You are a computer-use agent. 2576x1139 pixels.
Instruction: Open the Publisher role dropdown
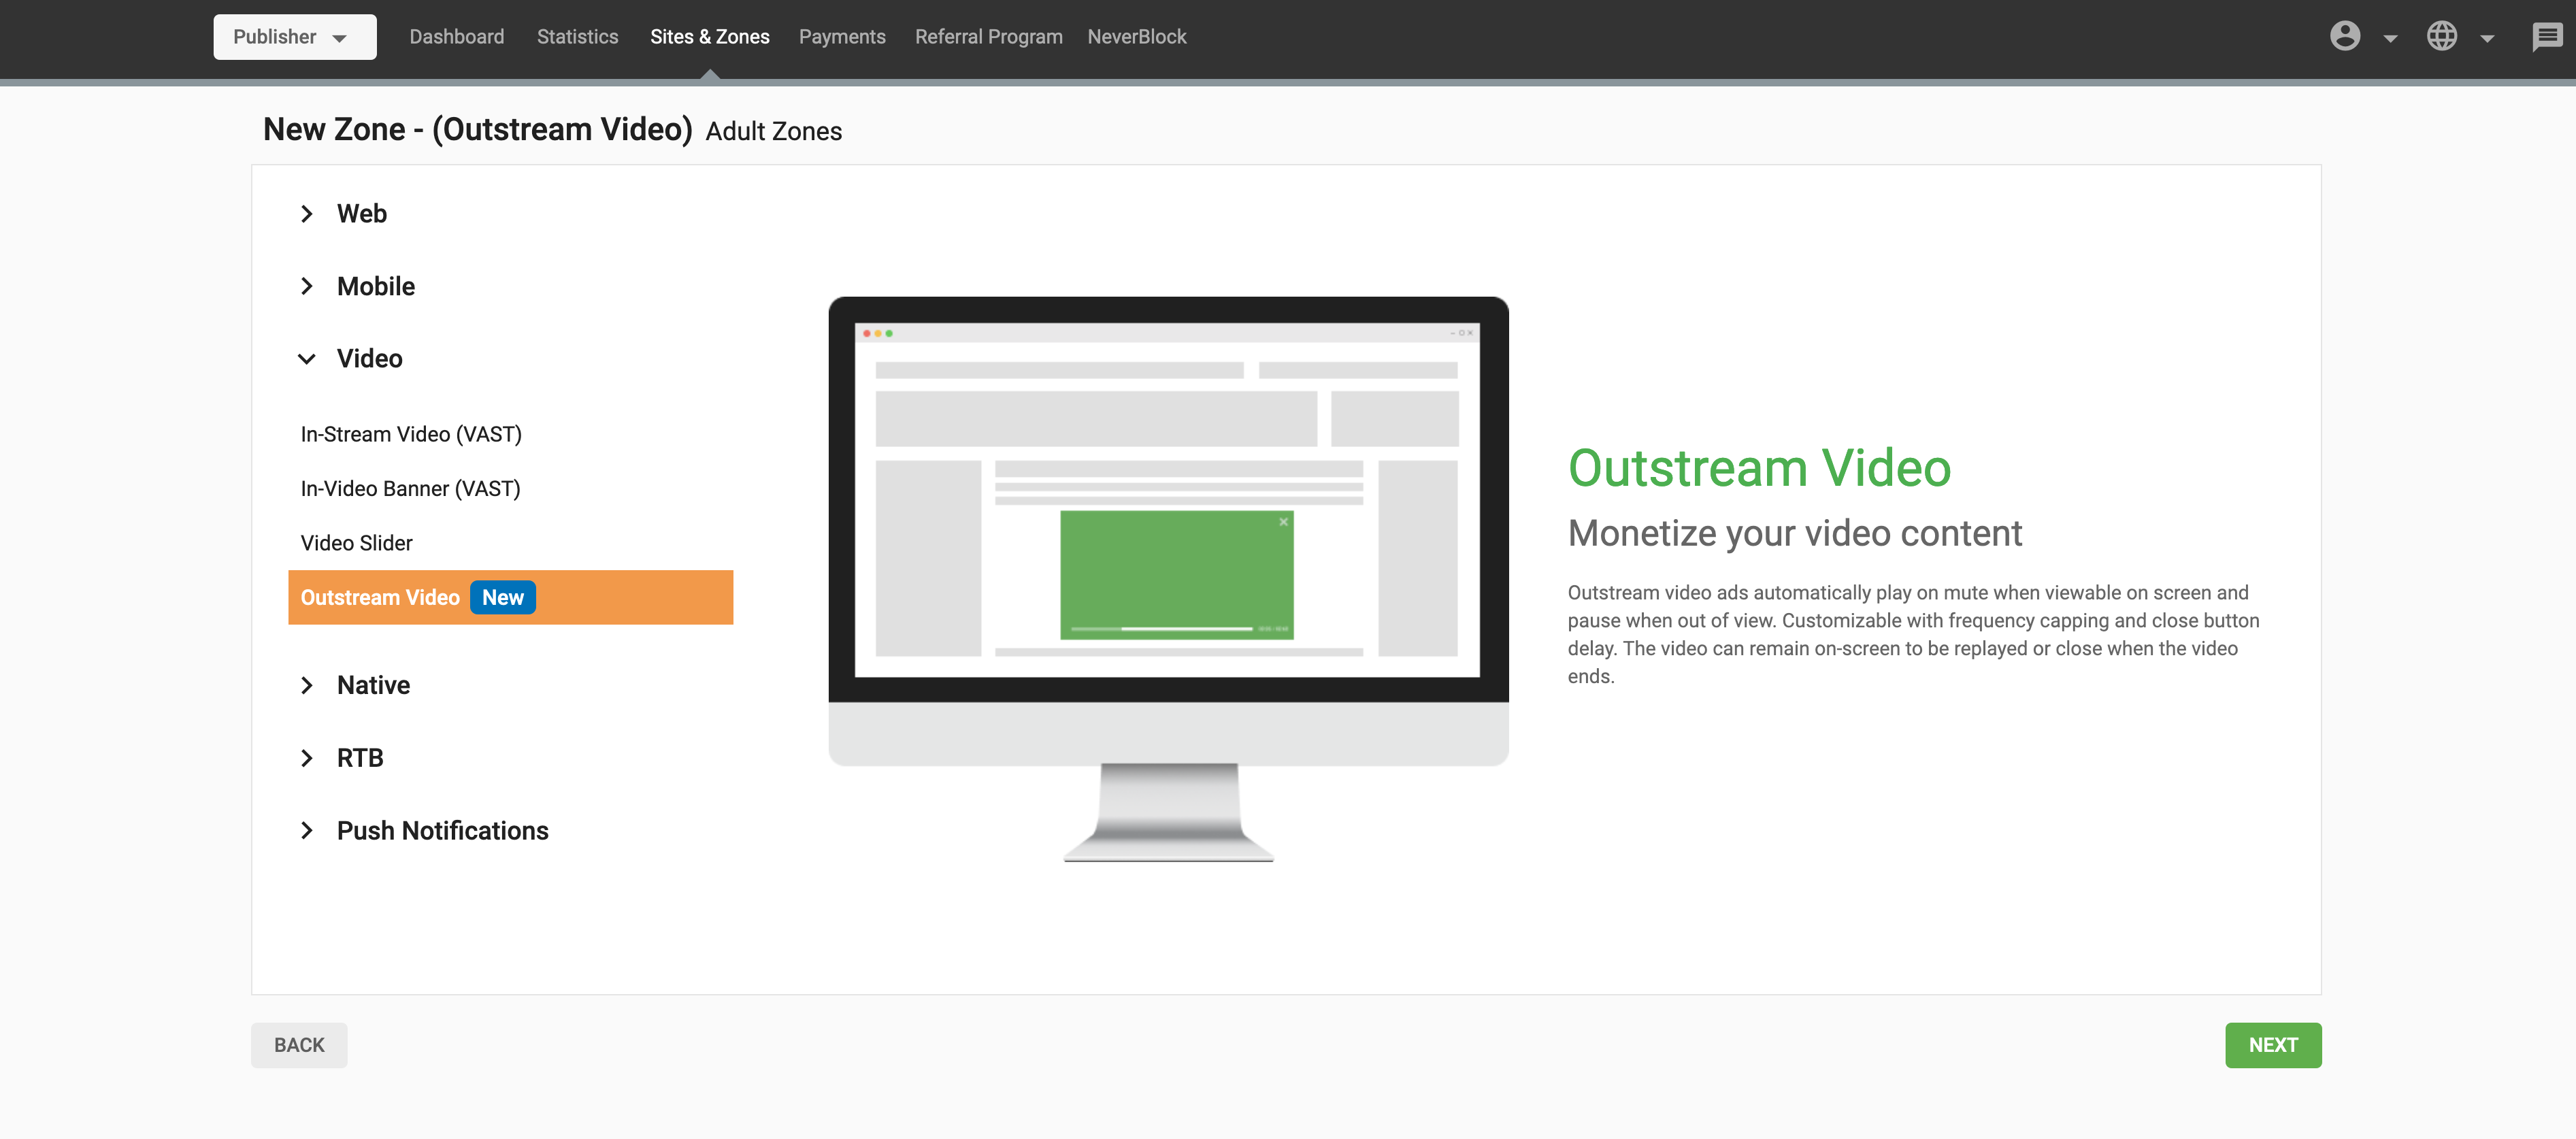pyautogui.click(x=294, y=37)
